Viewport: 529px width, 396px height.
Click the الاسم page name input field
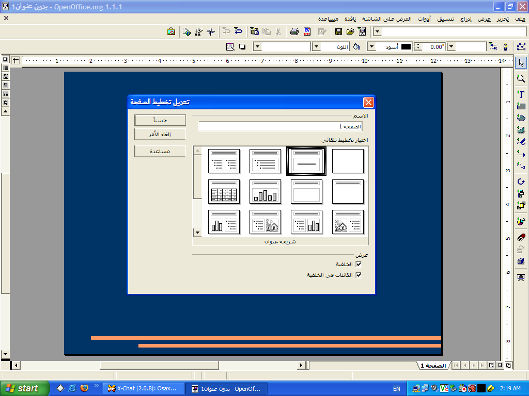click(x=280, y=126)
